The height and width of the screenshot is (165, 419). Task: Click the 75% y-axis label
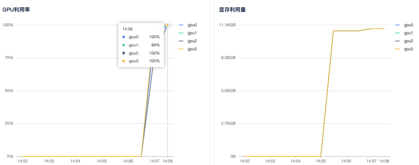[x=8, y=58]
